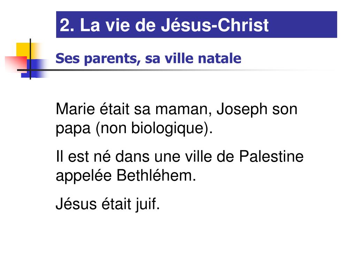Click the word 'Jésus-Christ' in the title banner
This screenshot has width=357, height=267.
tap(215, 25)
